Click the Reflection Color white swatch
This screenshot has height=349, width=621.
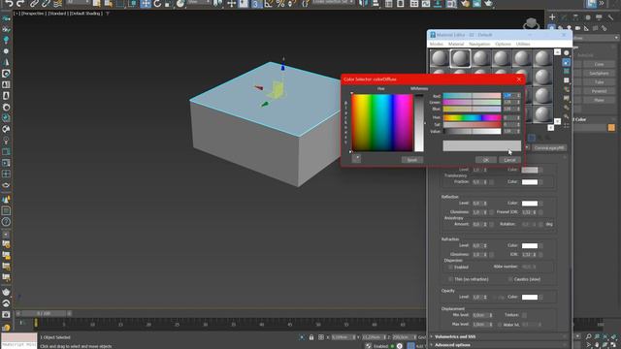click(530, 204)
